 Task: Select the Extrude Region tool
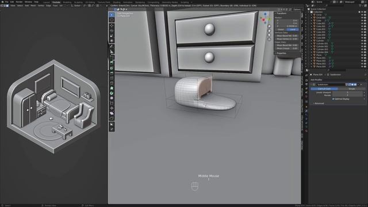112,63
